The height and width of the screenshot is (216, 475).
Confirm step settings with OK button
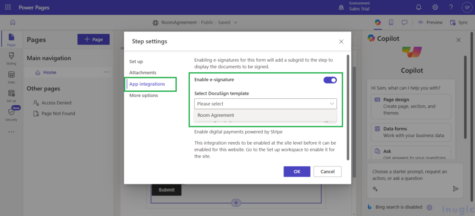tap(297, 172)
